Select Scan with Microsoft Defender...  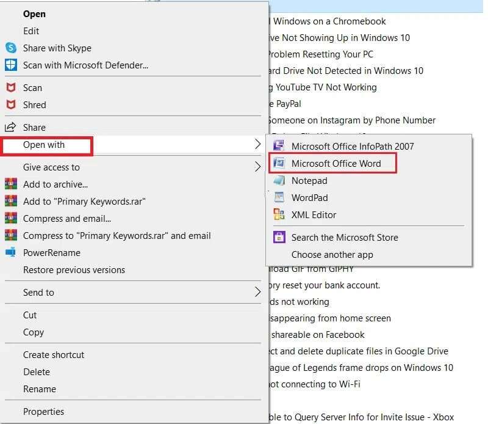coord(133,65)
